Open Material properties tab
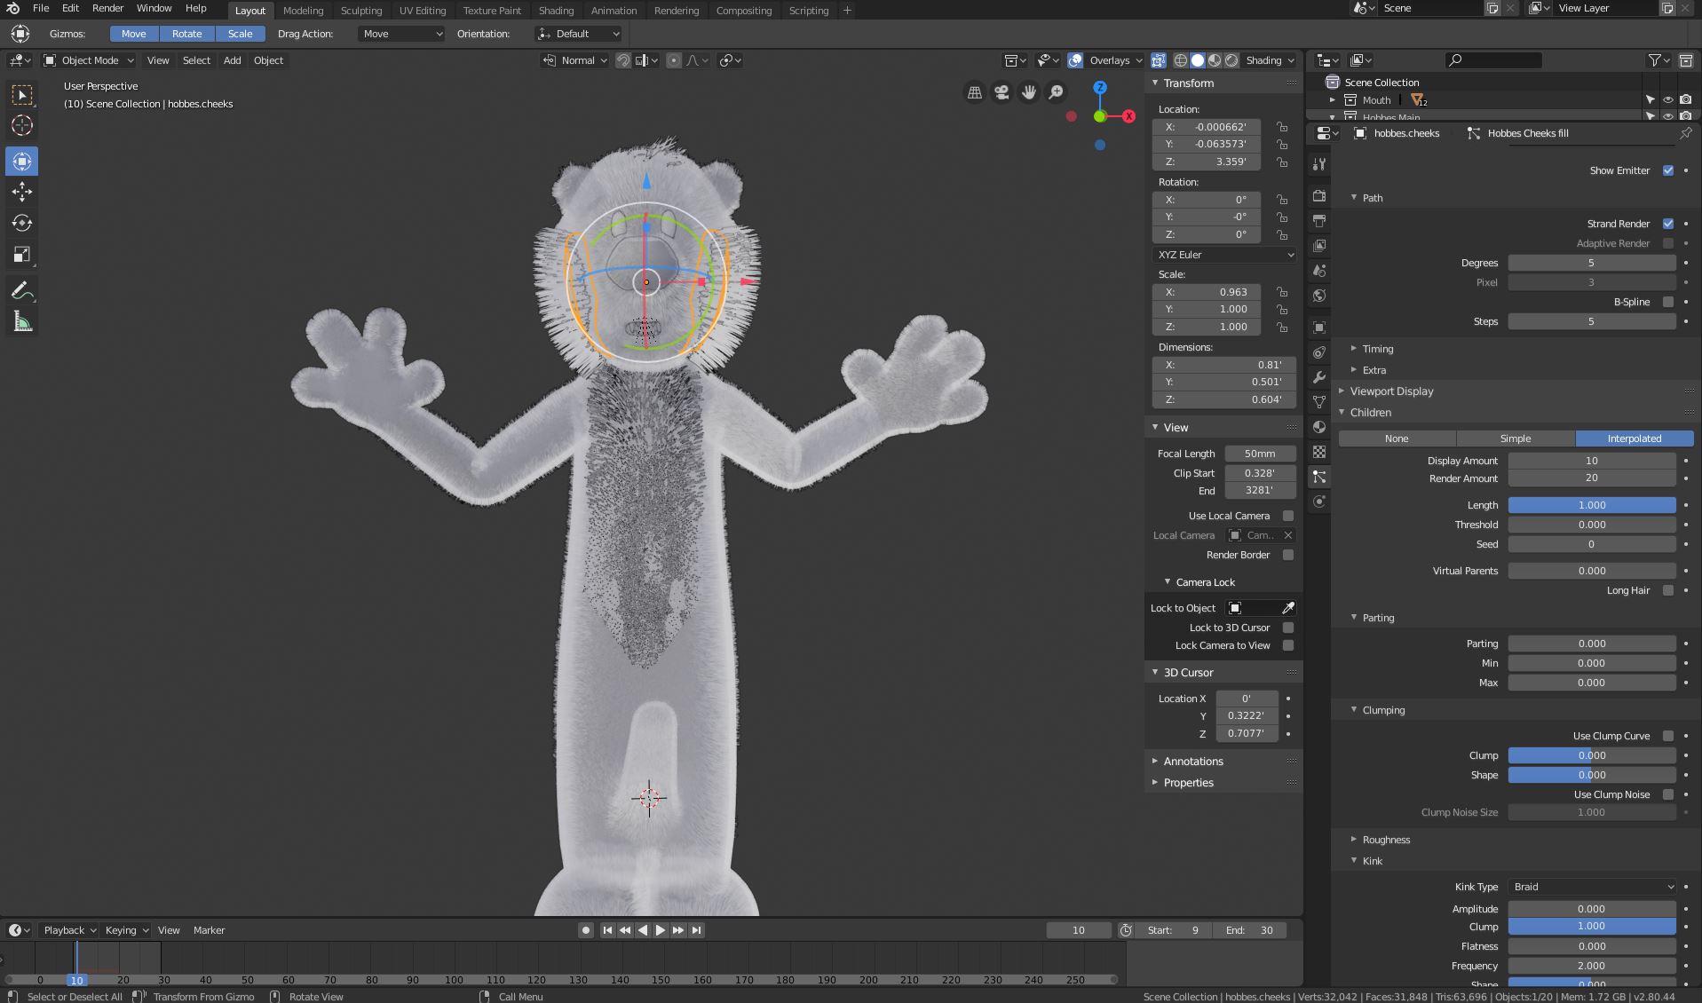1702x1003 pixels. (x=1319, y=427)
